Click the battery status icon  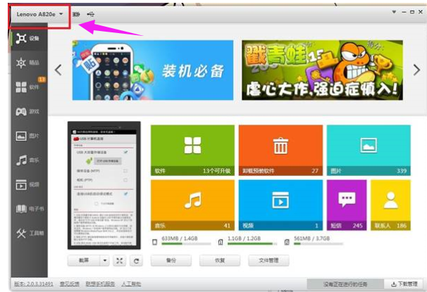click(x=76, y=14)
